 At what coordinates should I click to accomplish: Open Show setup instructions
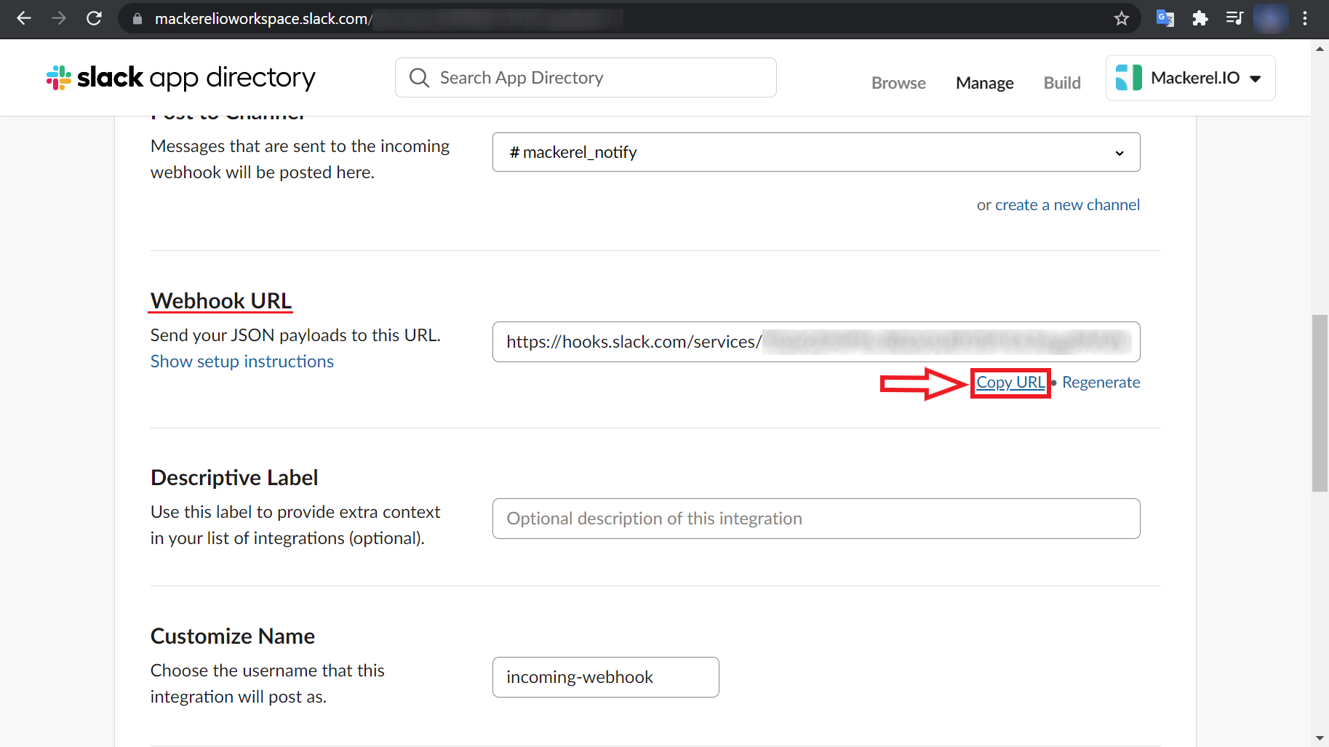pos(242,361)
